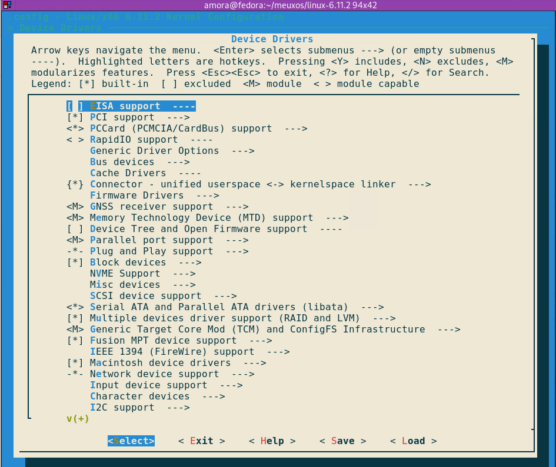Open IEEE 1394 (FireWire) submenu arrow
This screenshot has width=556, height=467.
[x=278, y=352]
